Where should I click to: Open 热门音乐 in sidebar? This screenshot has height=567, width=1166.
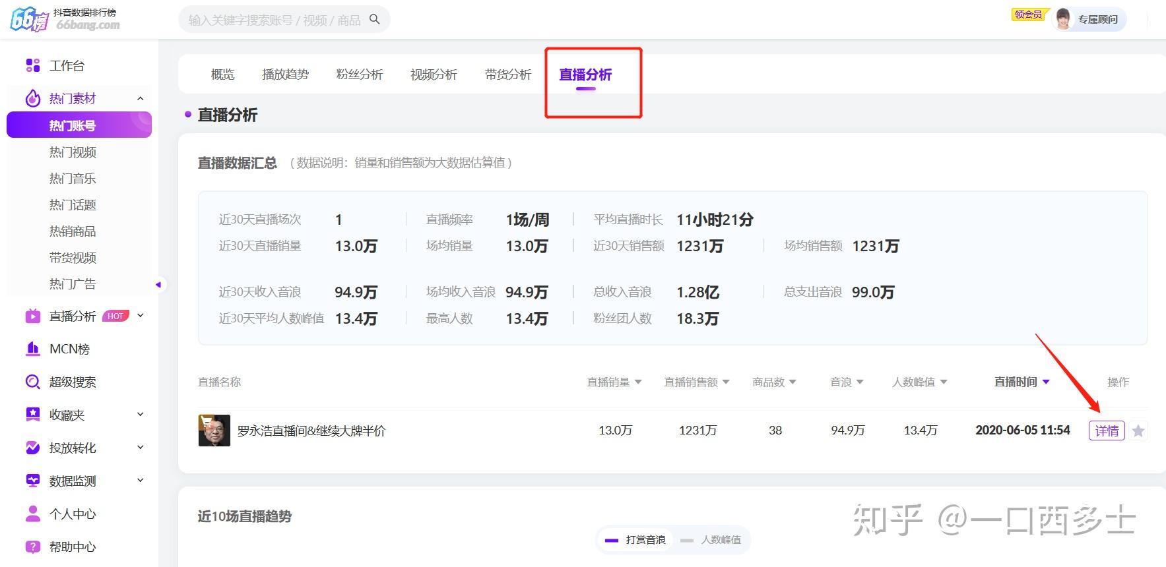73,179
